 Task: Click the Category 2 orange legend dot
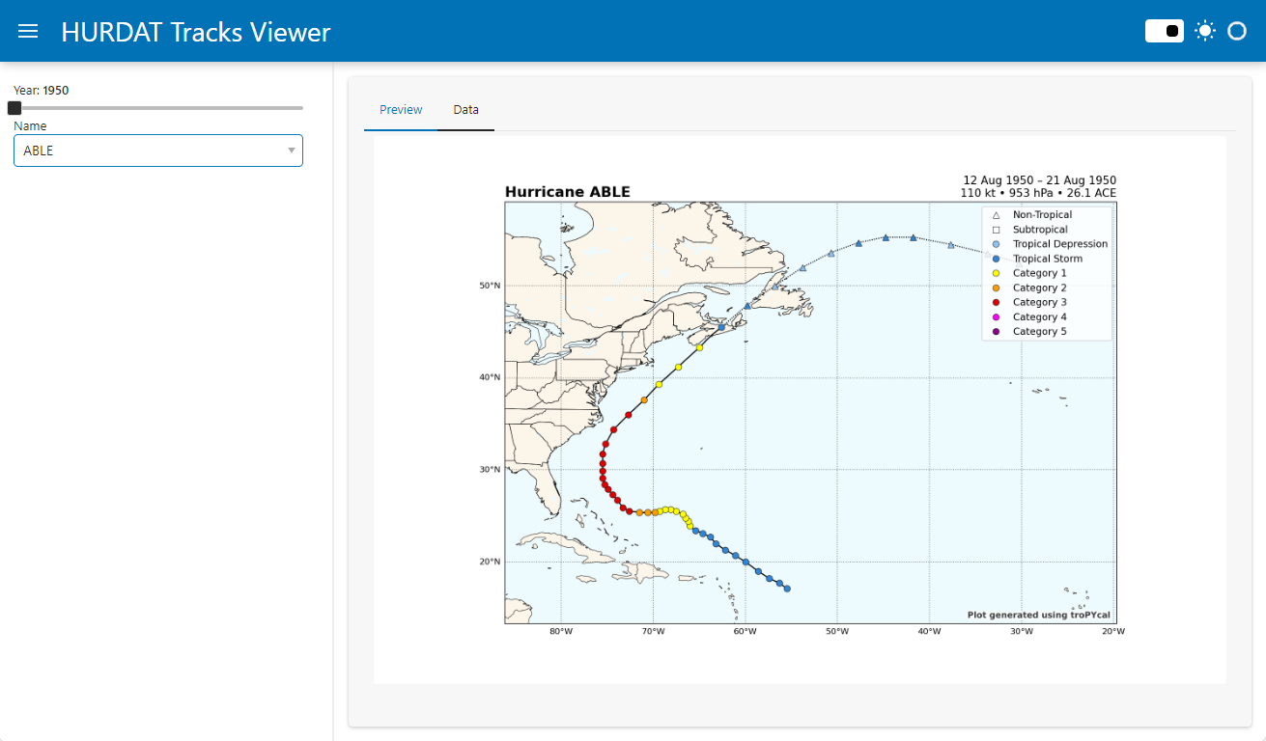996,288
